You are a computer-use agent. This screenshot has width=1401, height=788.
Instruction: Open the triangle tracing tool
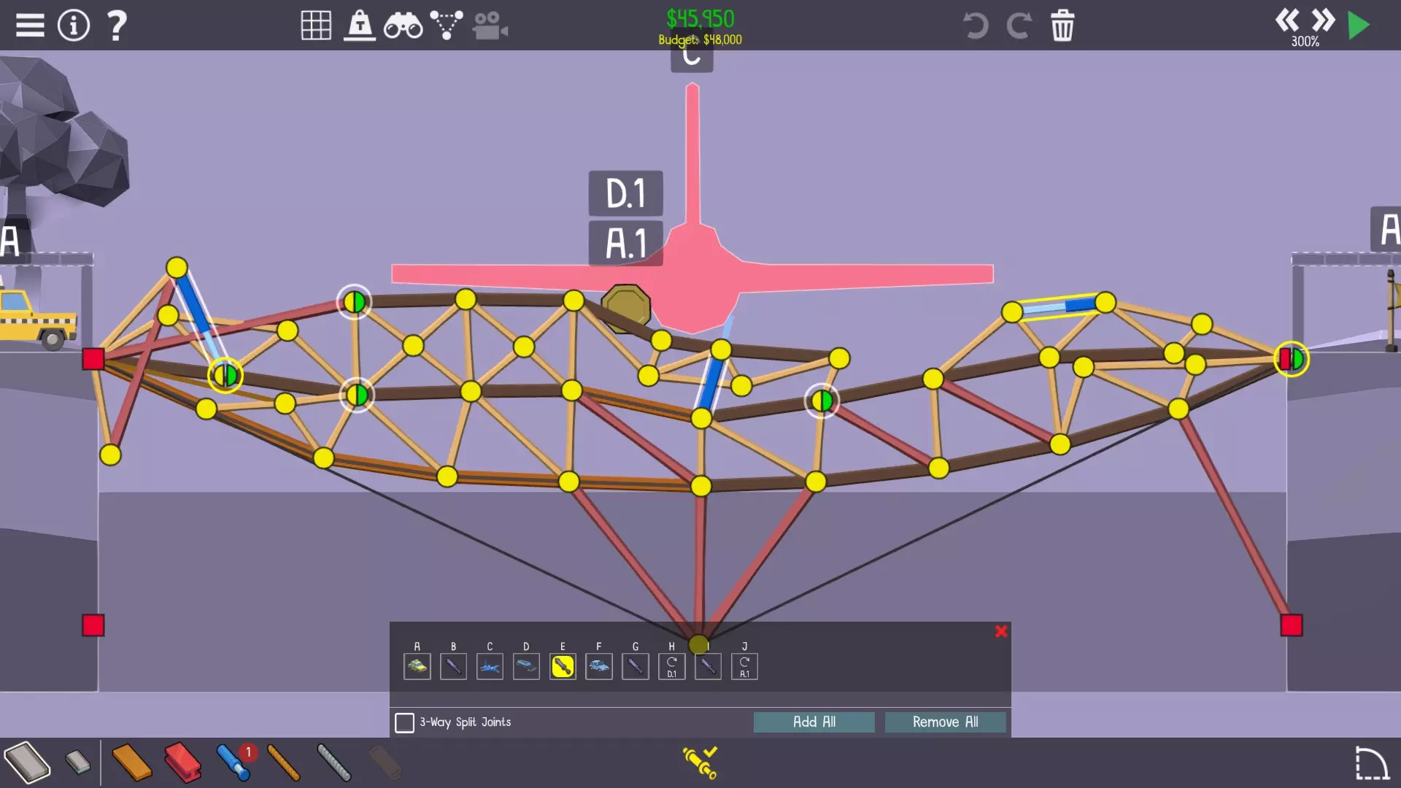pos(446,26)
